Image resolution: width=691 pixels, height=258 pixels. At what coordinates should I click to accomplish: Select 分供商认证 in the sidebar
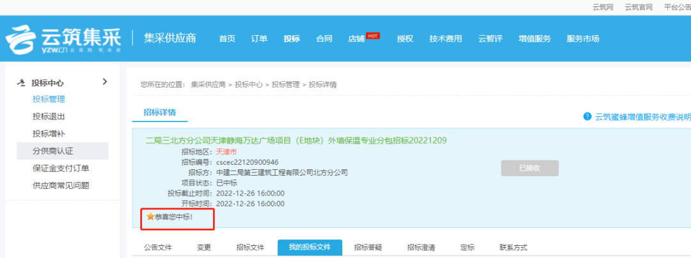click(x=53, y=151)
